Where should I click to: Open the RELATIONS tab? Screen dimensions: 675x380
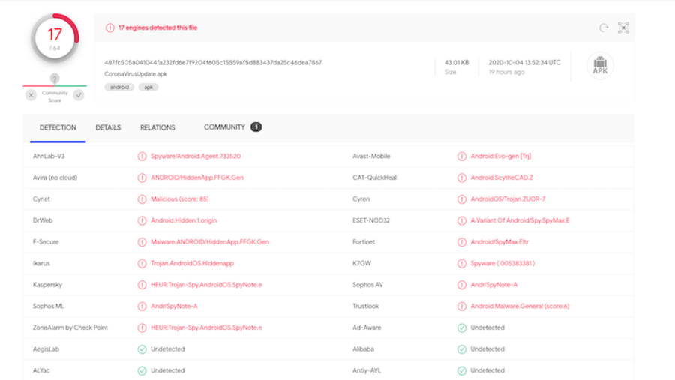[157, 128]
